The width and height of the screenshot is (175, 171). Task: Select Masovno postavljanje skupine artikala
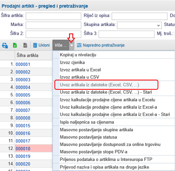tap(114, 130)
